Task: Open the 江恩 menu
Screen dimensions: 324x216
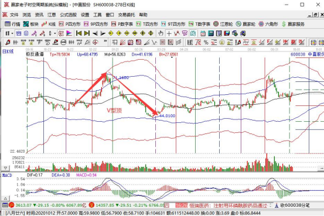Action: coord(52,15)
